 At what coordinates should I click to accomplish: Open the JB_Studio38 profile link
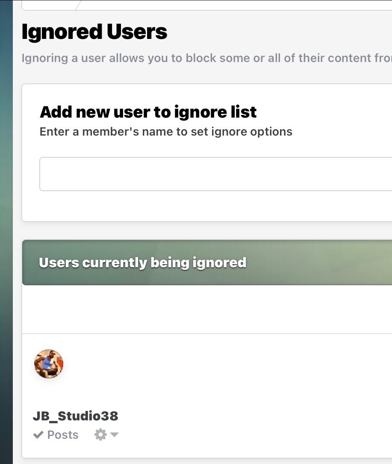pyautogui.click(x=75, y=416)
